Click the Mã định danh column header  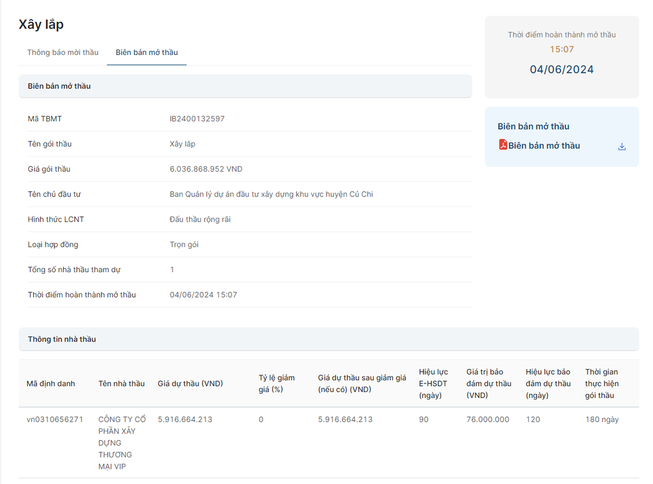51,383
